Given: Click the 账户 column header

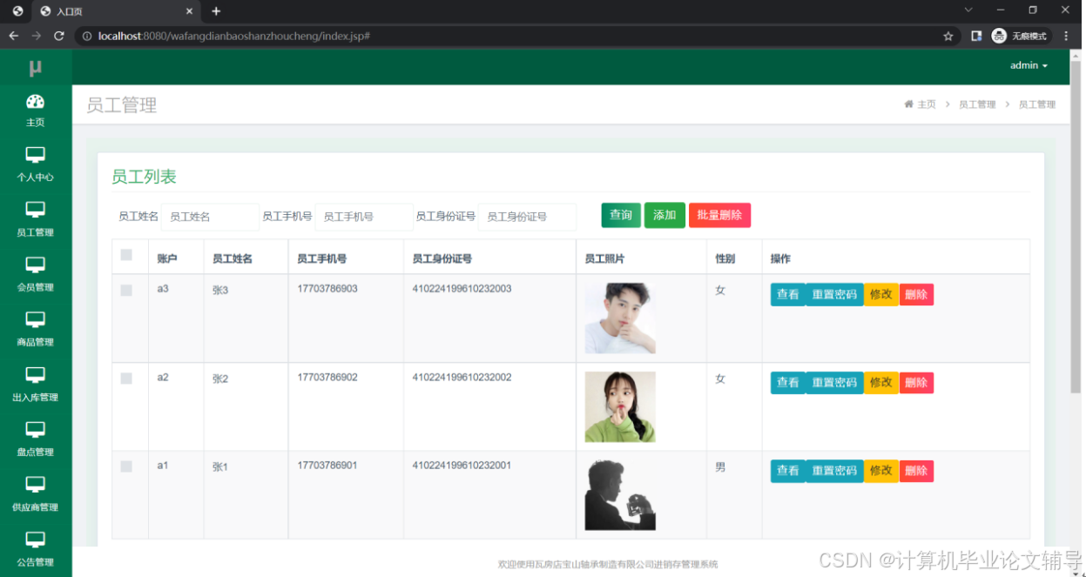Looking at the screenshot, I should (x=167, y=258).
